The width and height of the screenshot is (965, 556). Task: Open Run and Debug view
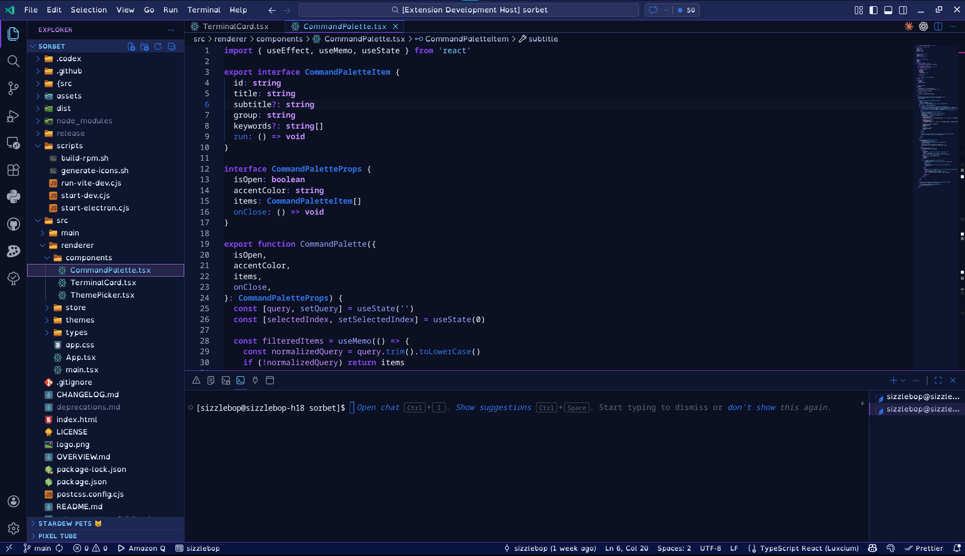point(13,116)
